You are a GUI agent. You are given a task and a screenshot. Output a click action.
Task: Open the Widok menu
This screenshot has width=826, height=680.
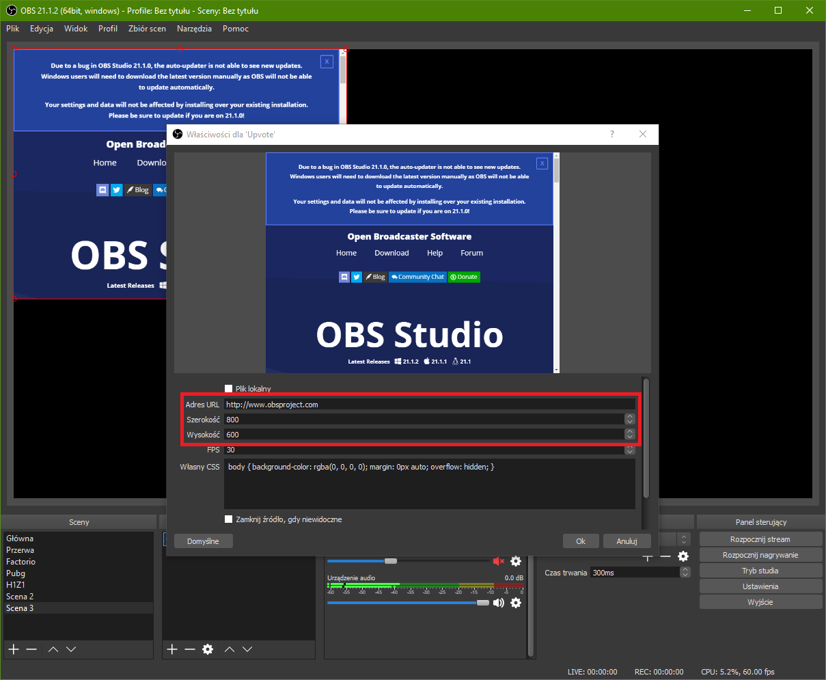click(76, 29)
